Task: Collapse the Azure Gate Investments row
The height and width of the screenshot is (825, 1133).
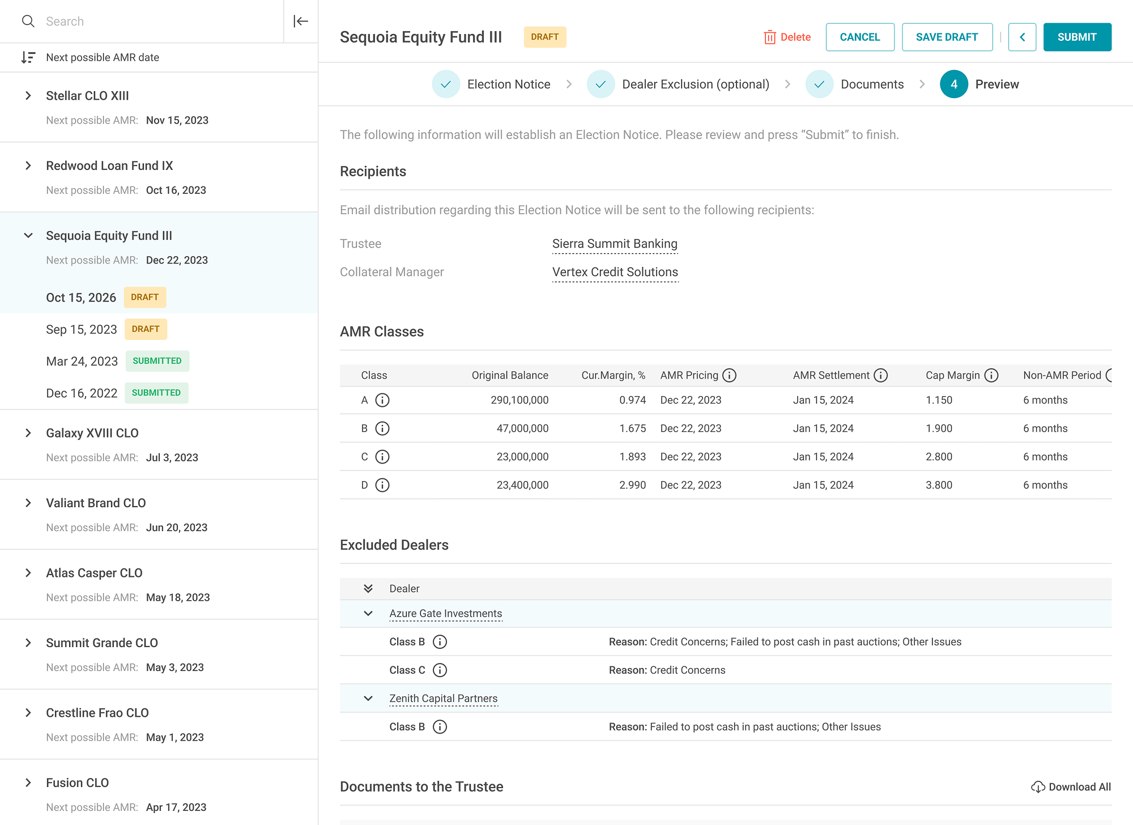Action: pos(368,614)
